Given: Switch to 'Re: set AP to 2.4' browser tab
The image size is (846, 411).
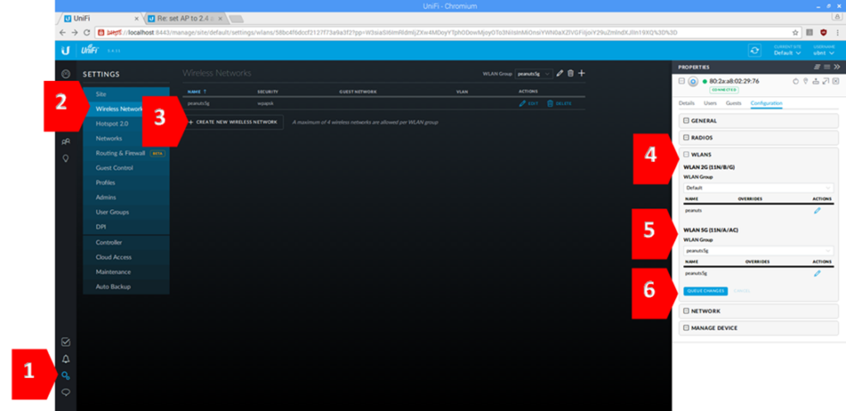Looking at the screenshot, I should pyautogui.click(x=185, y=18).
